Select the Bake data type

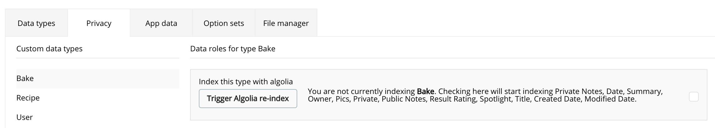[x=25, y=79]
